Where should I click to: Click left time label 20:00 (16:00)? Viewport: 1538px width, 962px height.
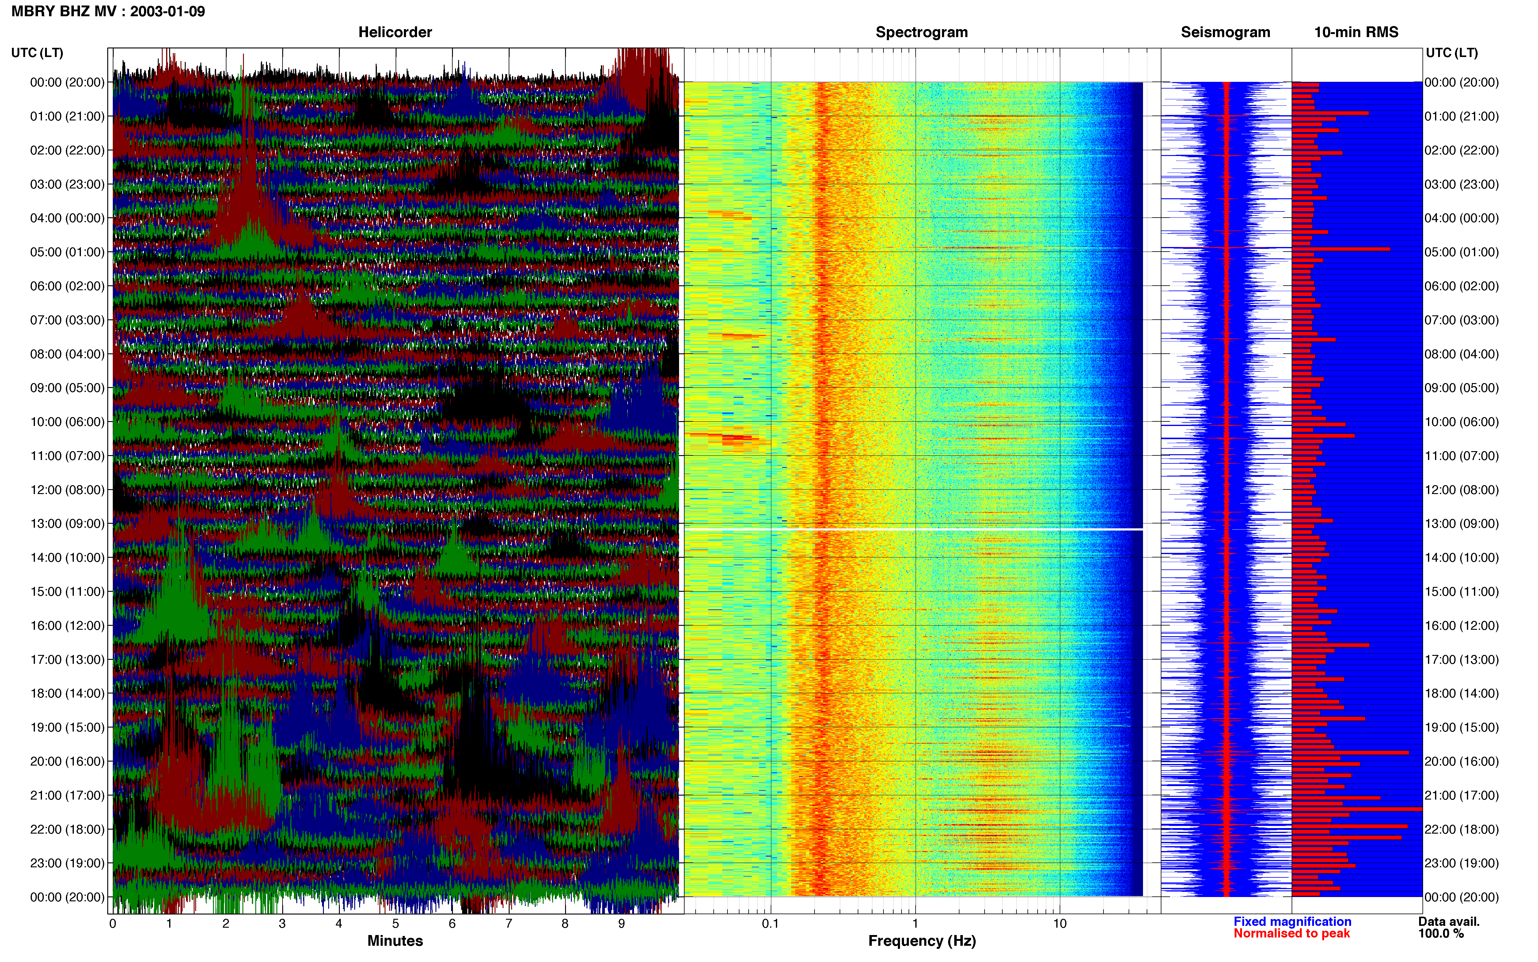(67, 762)
